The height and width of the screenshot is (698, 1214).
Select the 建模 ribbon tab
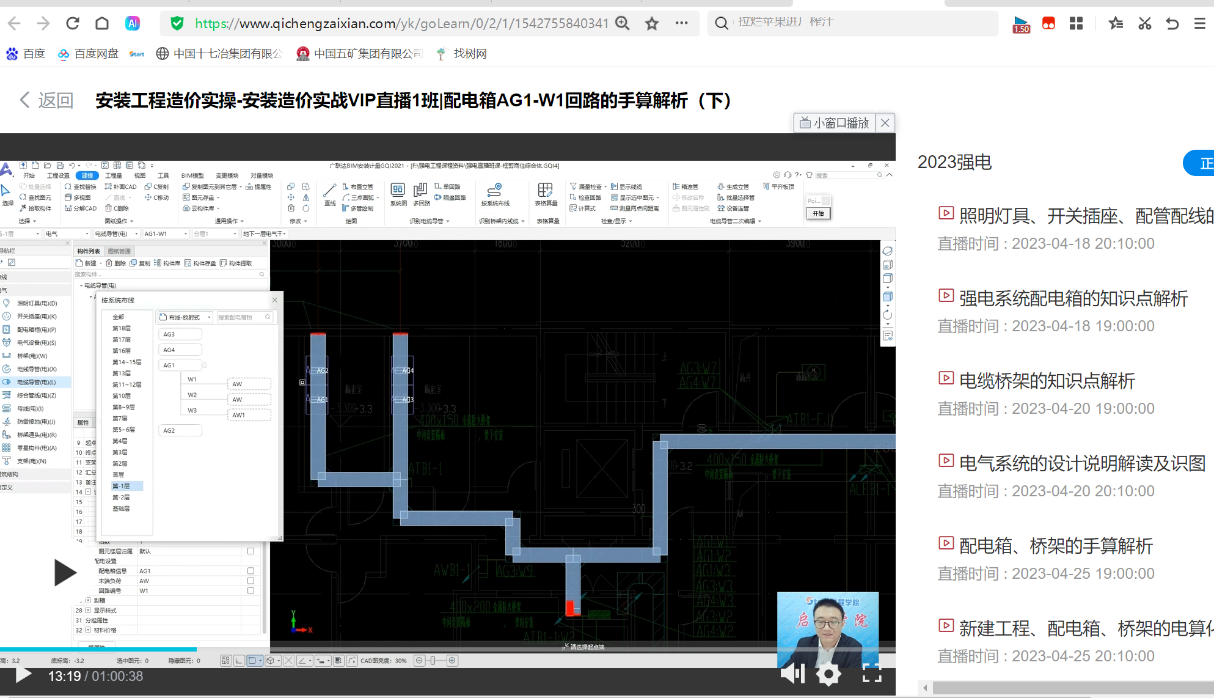click(87, 175)
